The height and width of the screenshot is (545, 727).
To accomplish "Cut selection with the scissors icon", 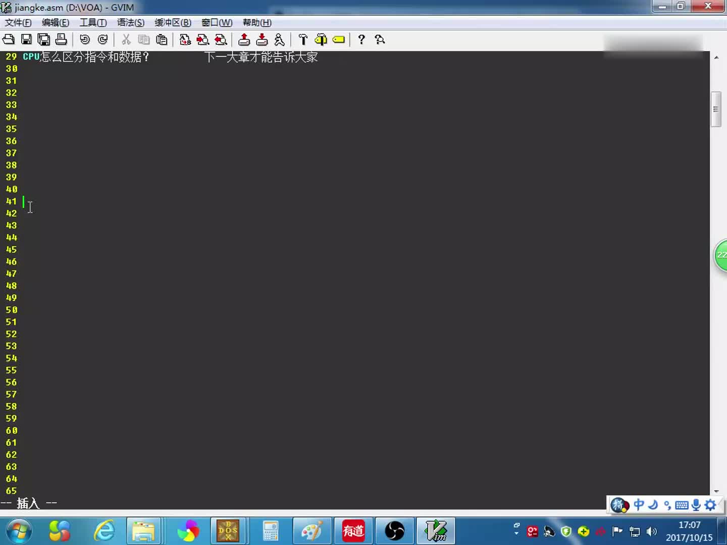I will (126, 39).
